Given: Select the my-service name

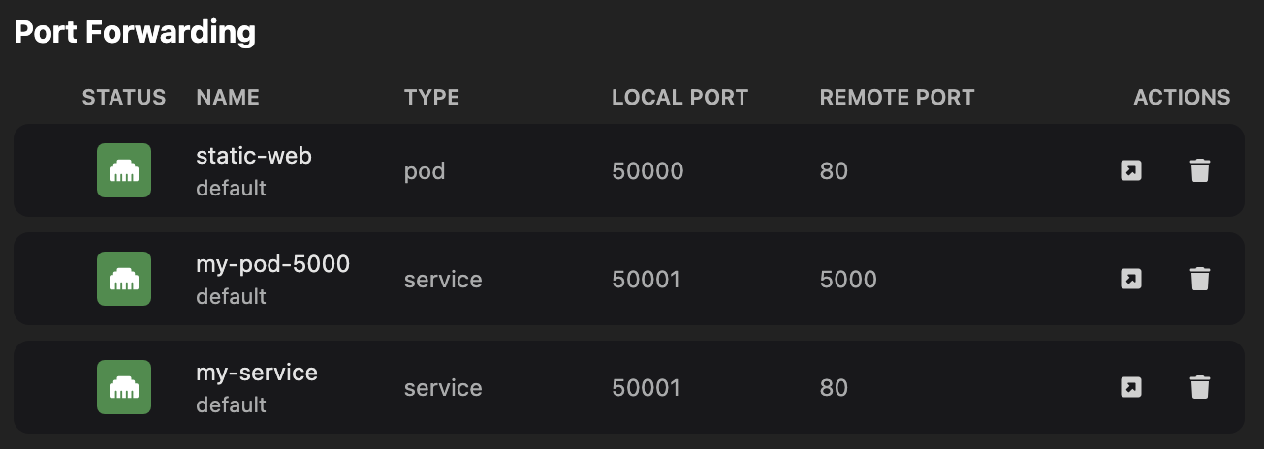Looking at the screenshot, I should tap(257, 372).
